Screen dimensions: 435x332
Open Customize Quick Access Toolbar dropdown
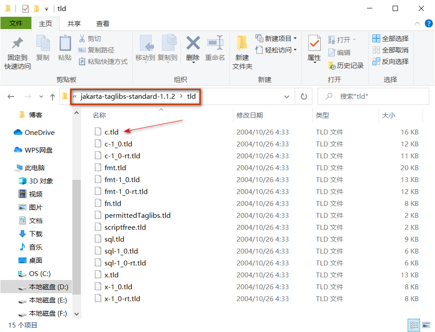point(46,9)
